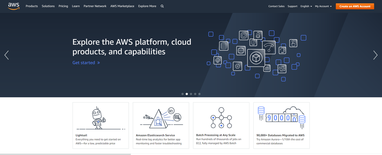Screen dimensions: 382x155
Task: Click the database cylinder icon in hero graphic
Action: 223,46
